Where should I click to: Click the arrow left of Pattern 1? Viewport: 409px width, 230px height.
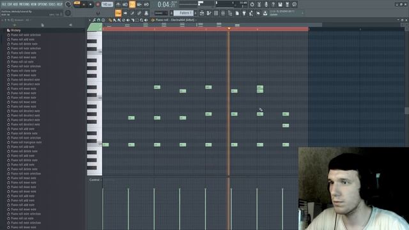[x=171, y=13]
